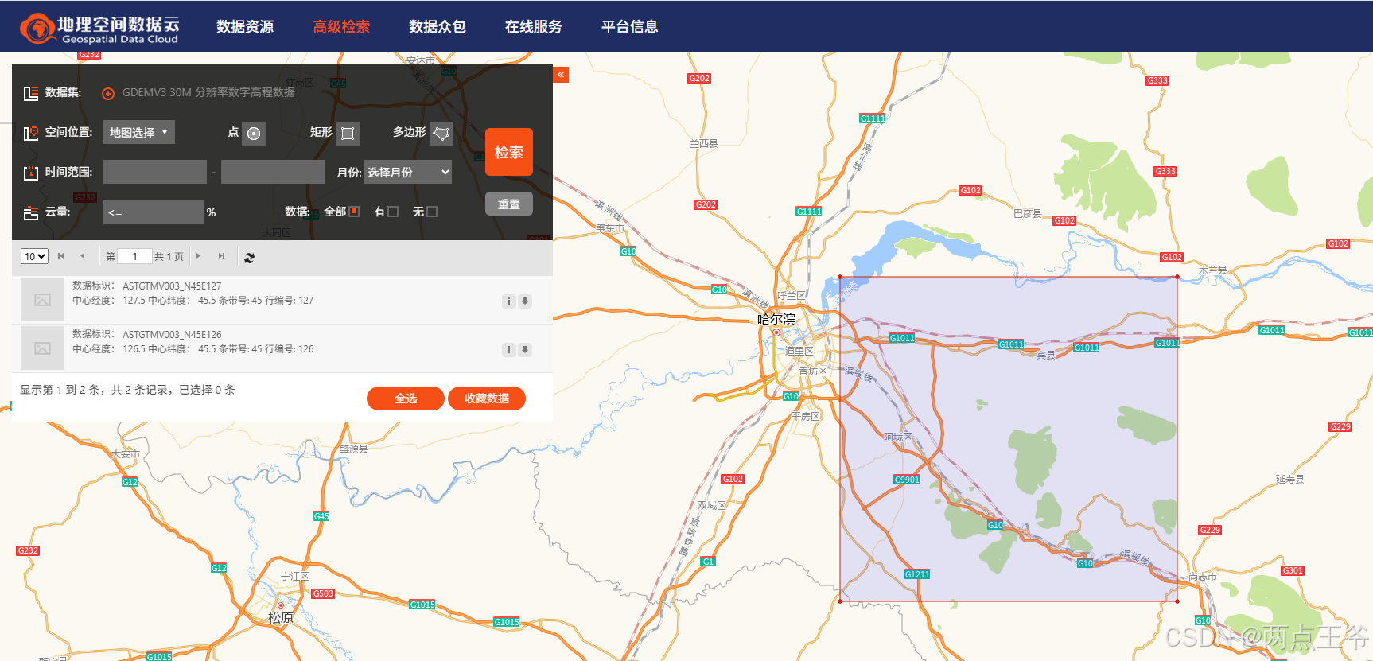Check the 全部 data checkbox
The height and width of the screenshot is (661, 1373).
click(x=355, y=212)
